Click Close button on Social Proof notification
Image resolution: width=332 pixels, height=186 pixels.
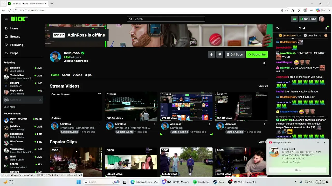298,170
